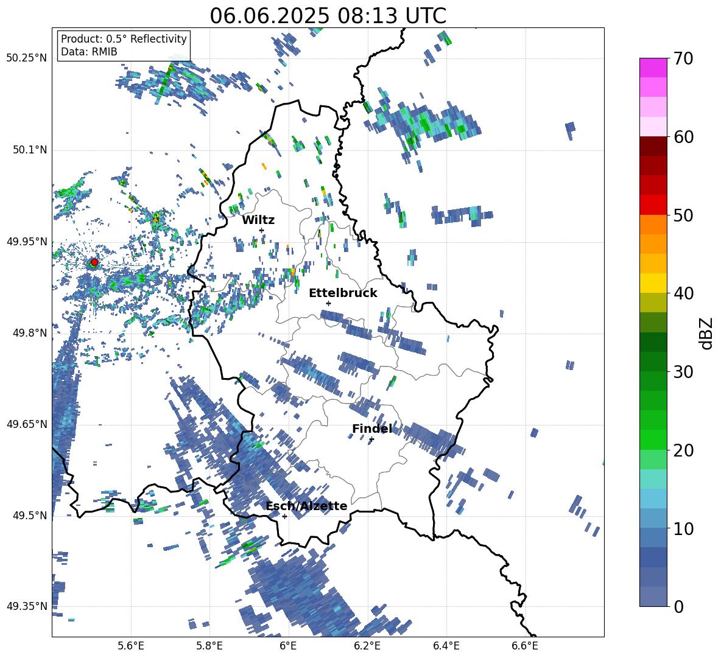Click the colorbar tick label 0

tap(678, 606)
